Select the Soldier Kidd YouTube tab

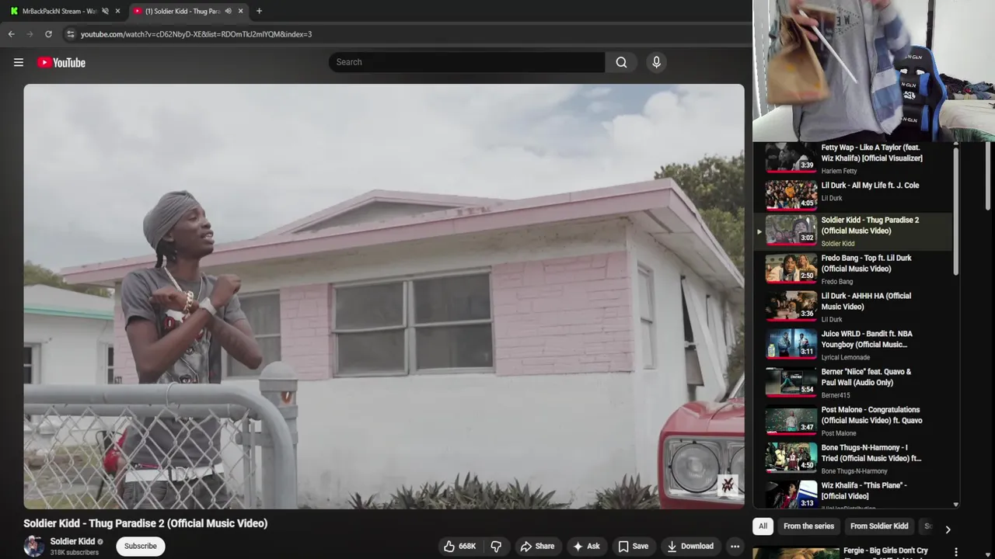(x=183, y=11)
